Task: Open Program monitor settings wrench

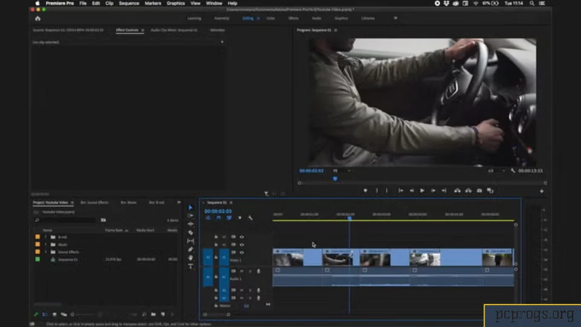Action: pyautogui.click(x=513, y=171)
